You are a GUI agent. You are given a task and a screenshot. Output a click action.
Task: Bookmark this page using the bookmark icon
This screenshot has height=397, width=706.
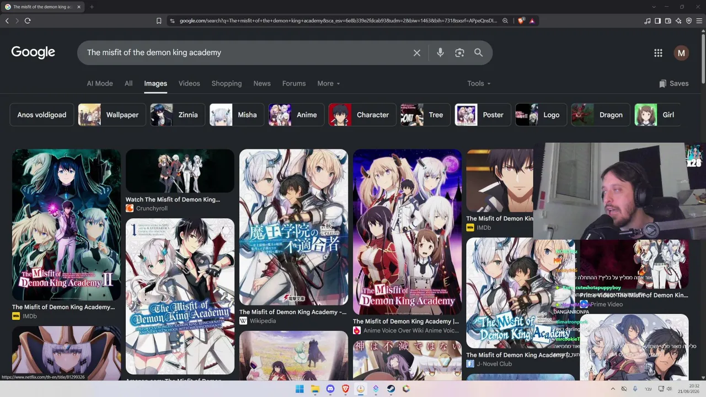pos(159,21)
